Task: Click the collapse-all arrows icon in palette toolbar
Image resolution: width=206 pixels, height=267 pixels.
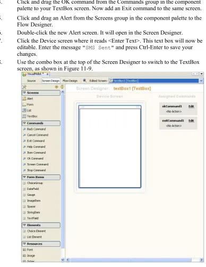Action: pyautogui.click(x=62, y=87)
